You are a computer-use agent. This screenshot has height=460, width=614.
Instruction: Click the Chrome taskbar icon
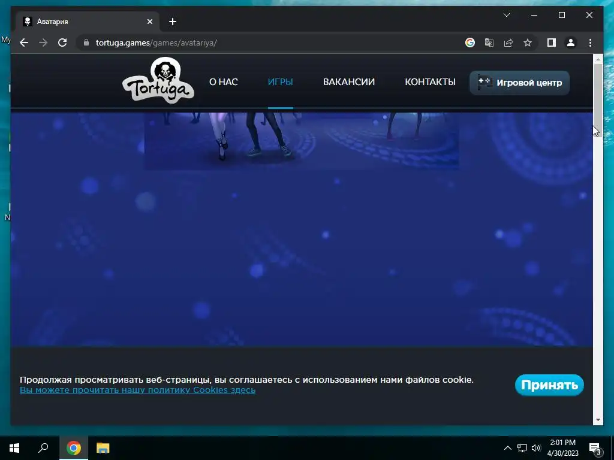coord(73,448)
